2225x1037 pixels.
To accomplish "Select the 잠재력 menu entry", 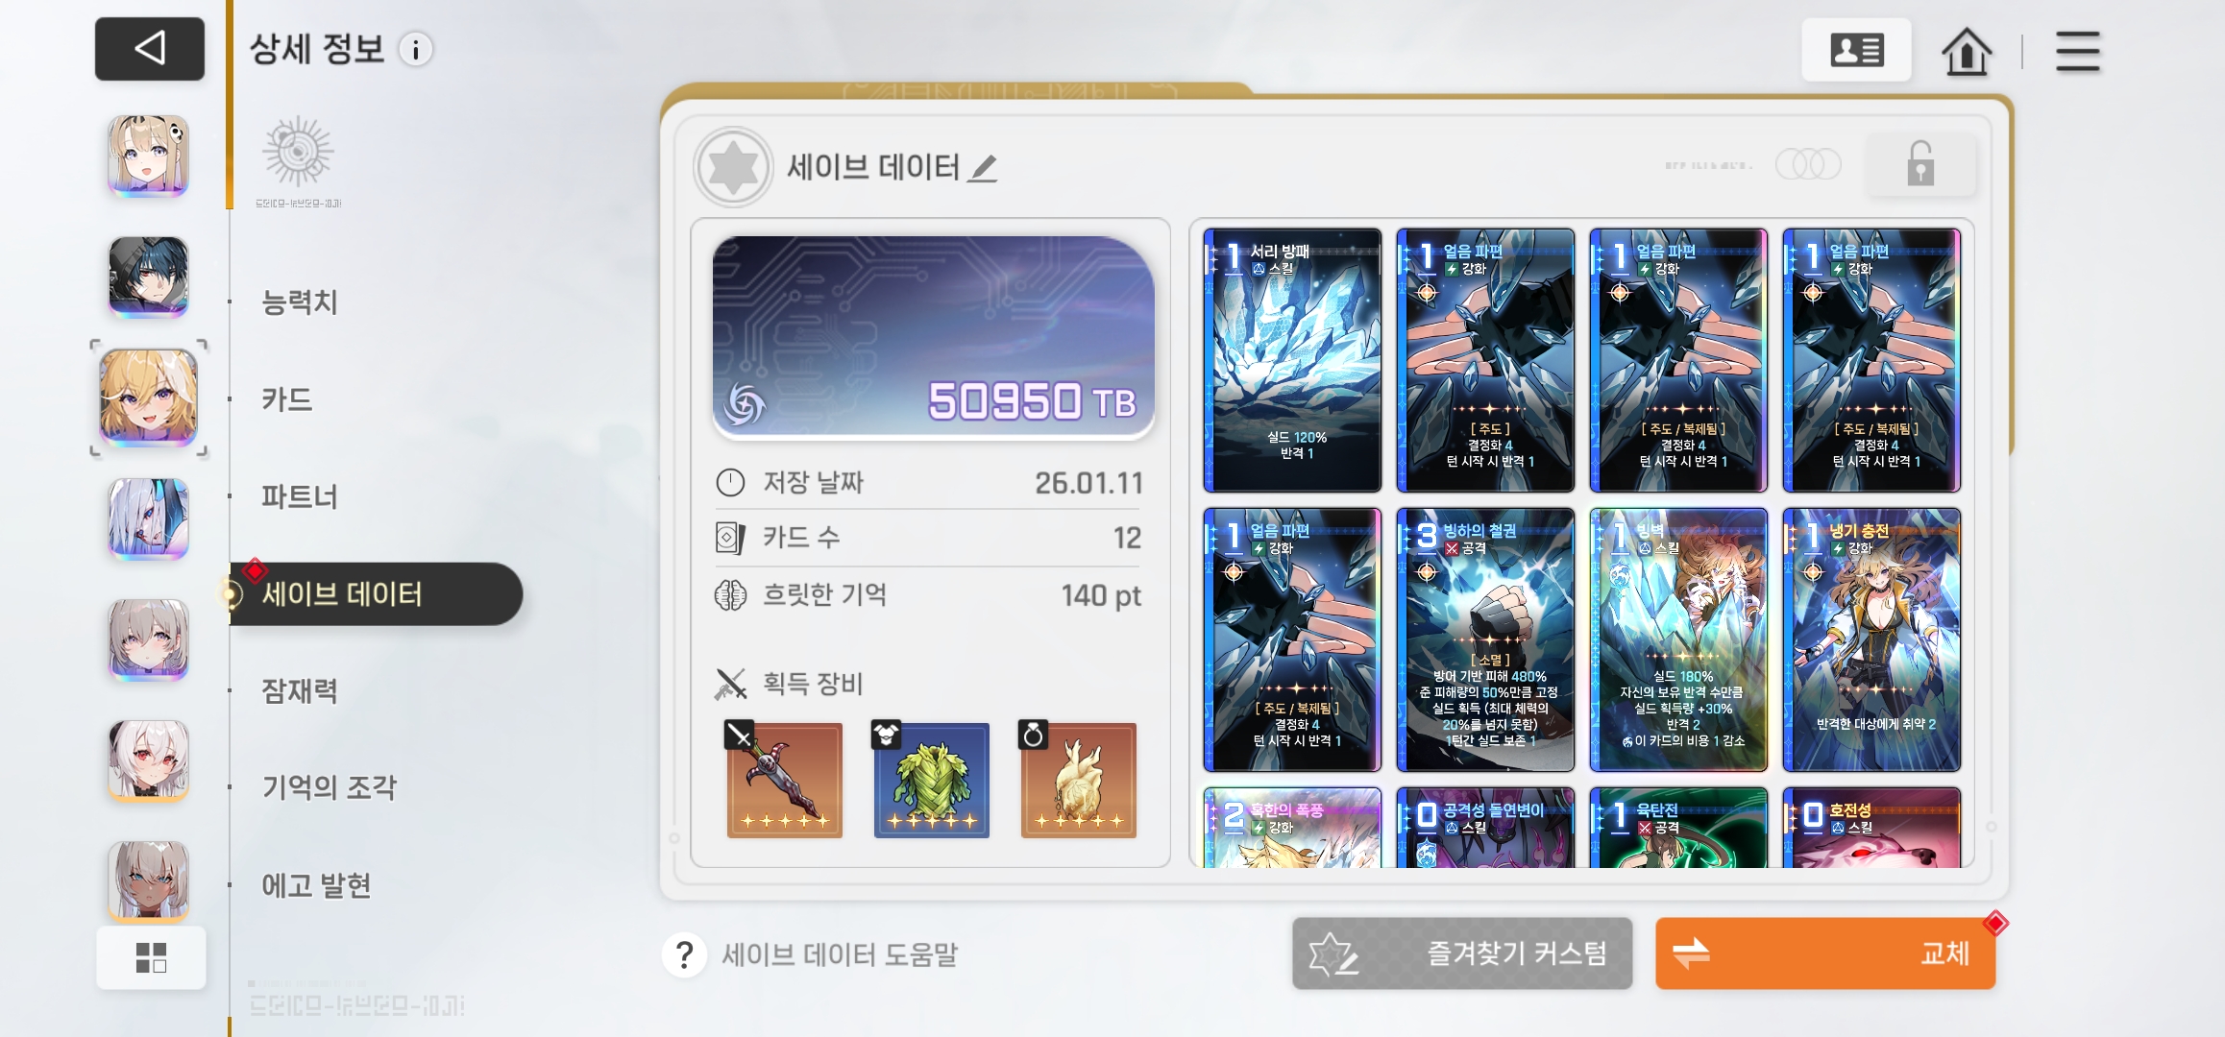I will (300, 690).
